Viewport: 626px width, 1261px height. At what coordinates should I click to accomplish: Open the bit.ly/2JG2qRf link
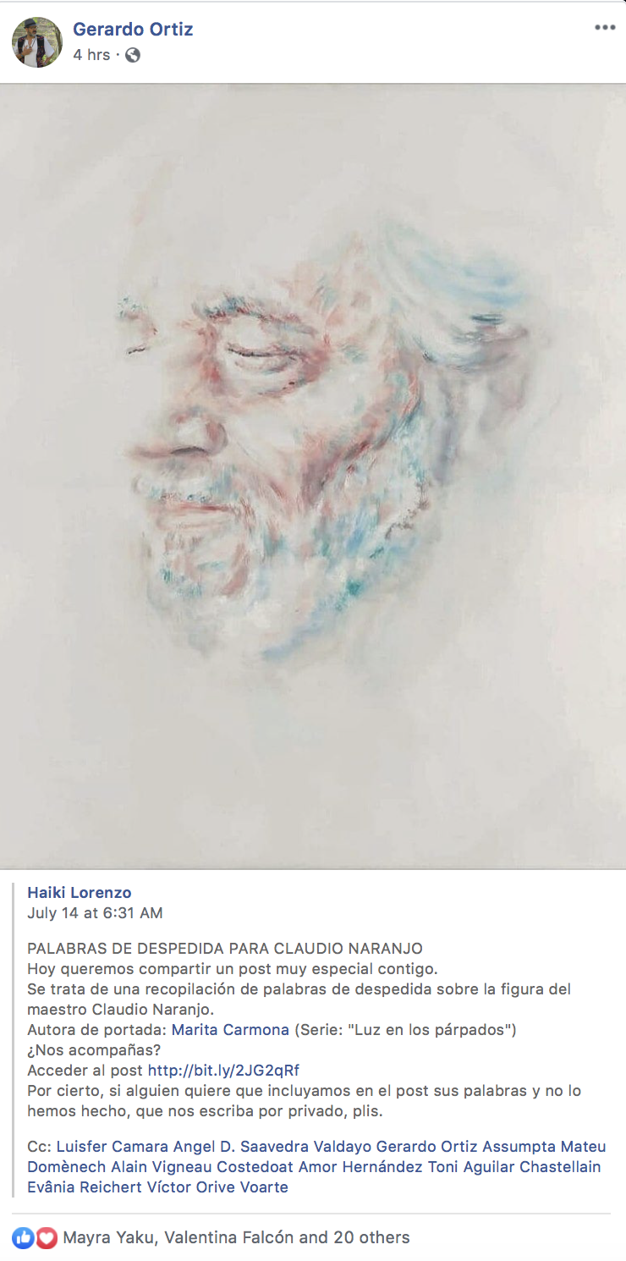click(223, 1071)
